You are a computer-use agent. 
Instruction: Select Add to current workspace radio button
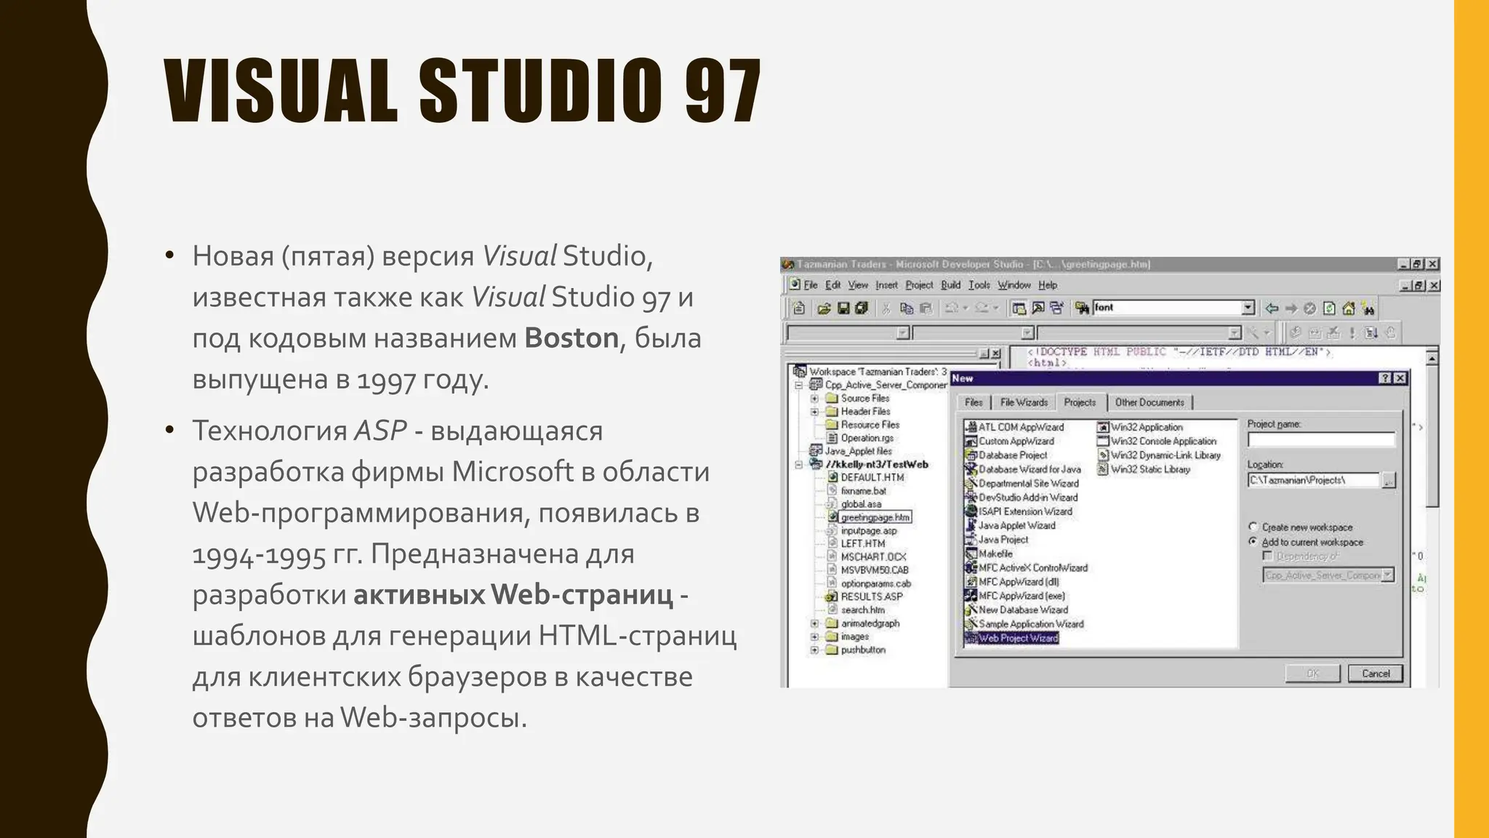click(x=1253, y=541)
